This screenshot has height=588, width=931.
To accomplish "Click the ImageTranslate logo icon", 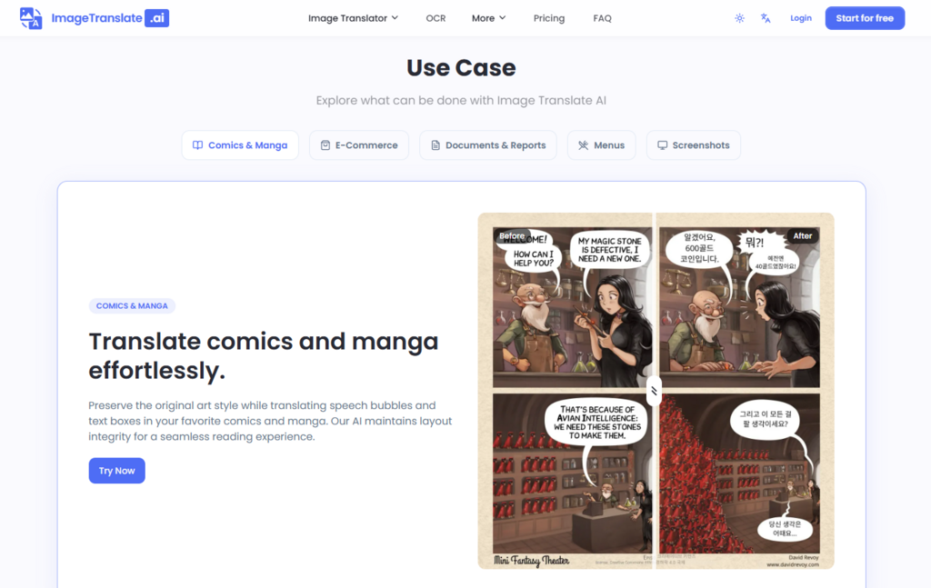I will [x=31, y=18].
